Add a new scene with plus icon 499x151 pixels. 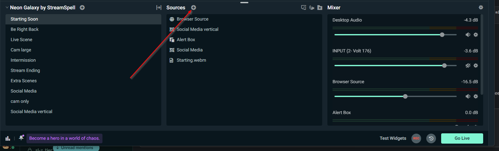82,8
